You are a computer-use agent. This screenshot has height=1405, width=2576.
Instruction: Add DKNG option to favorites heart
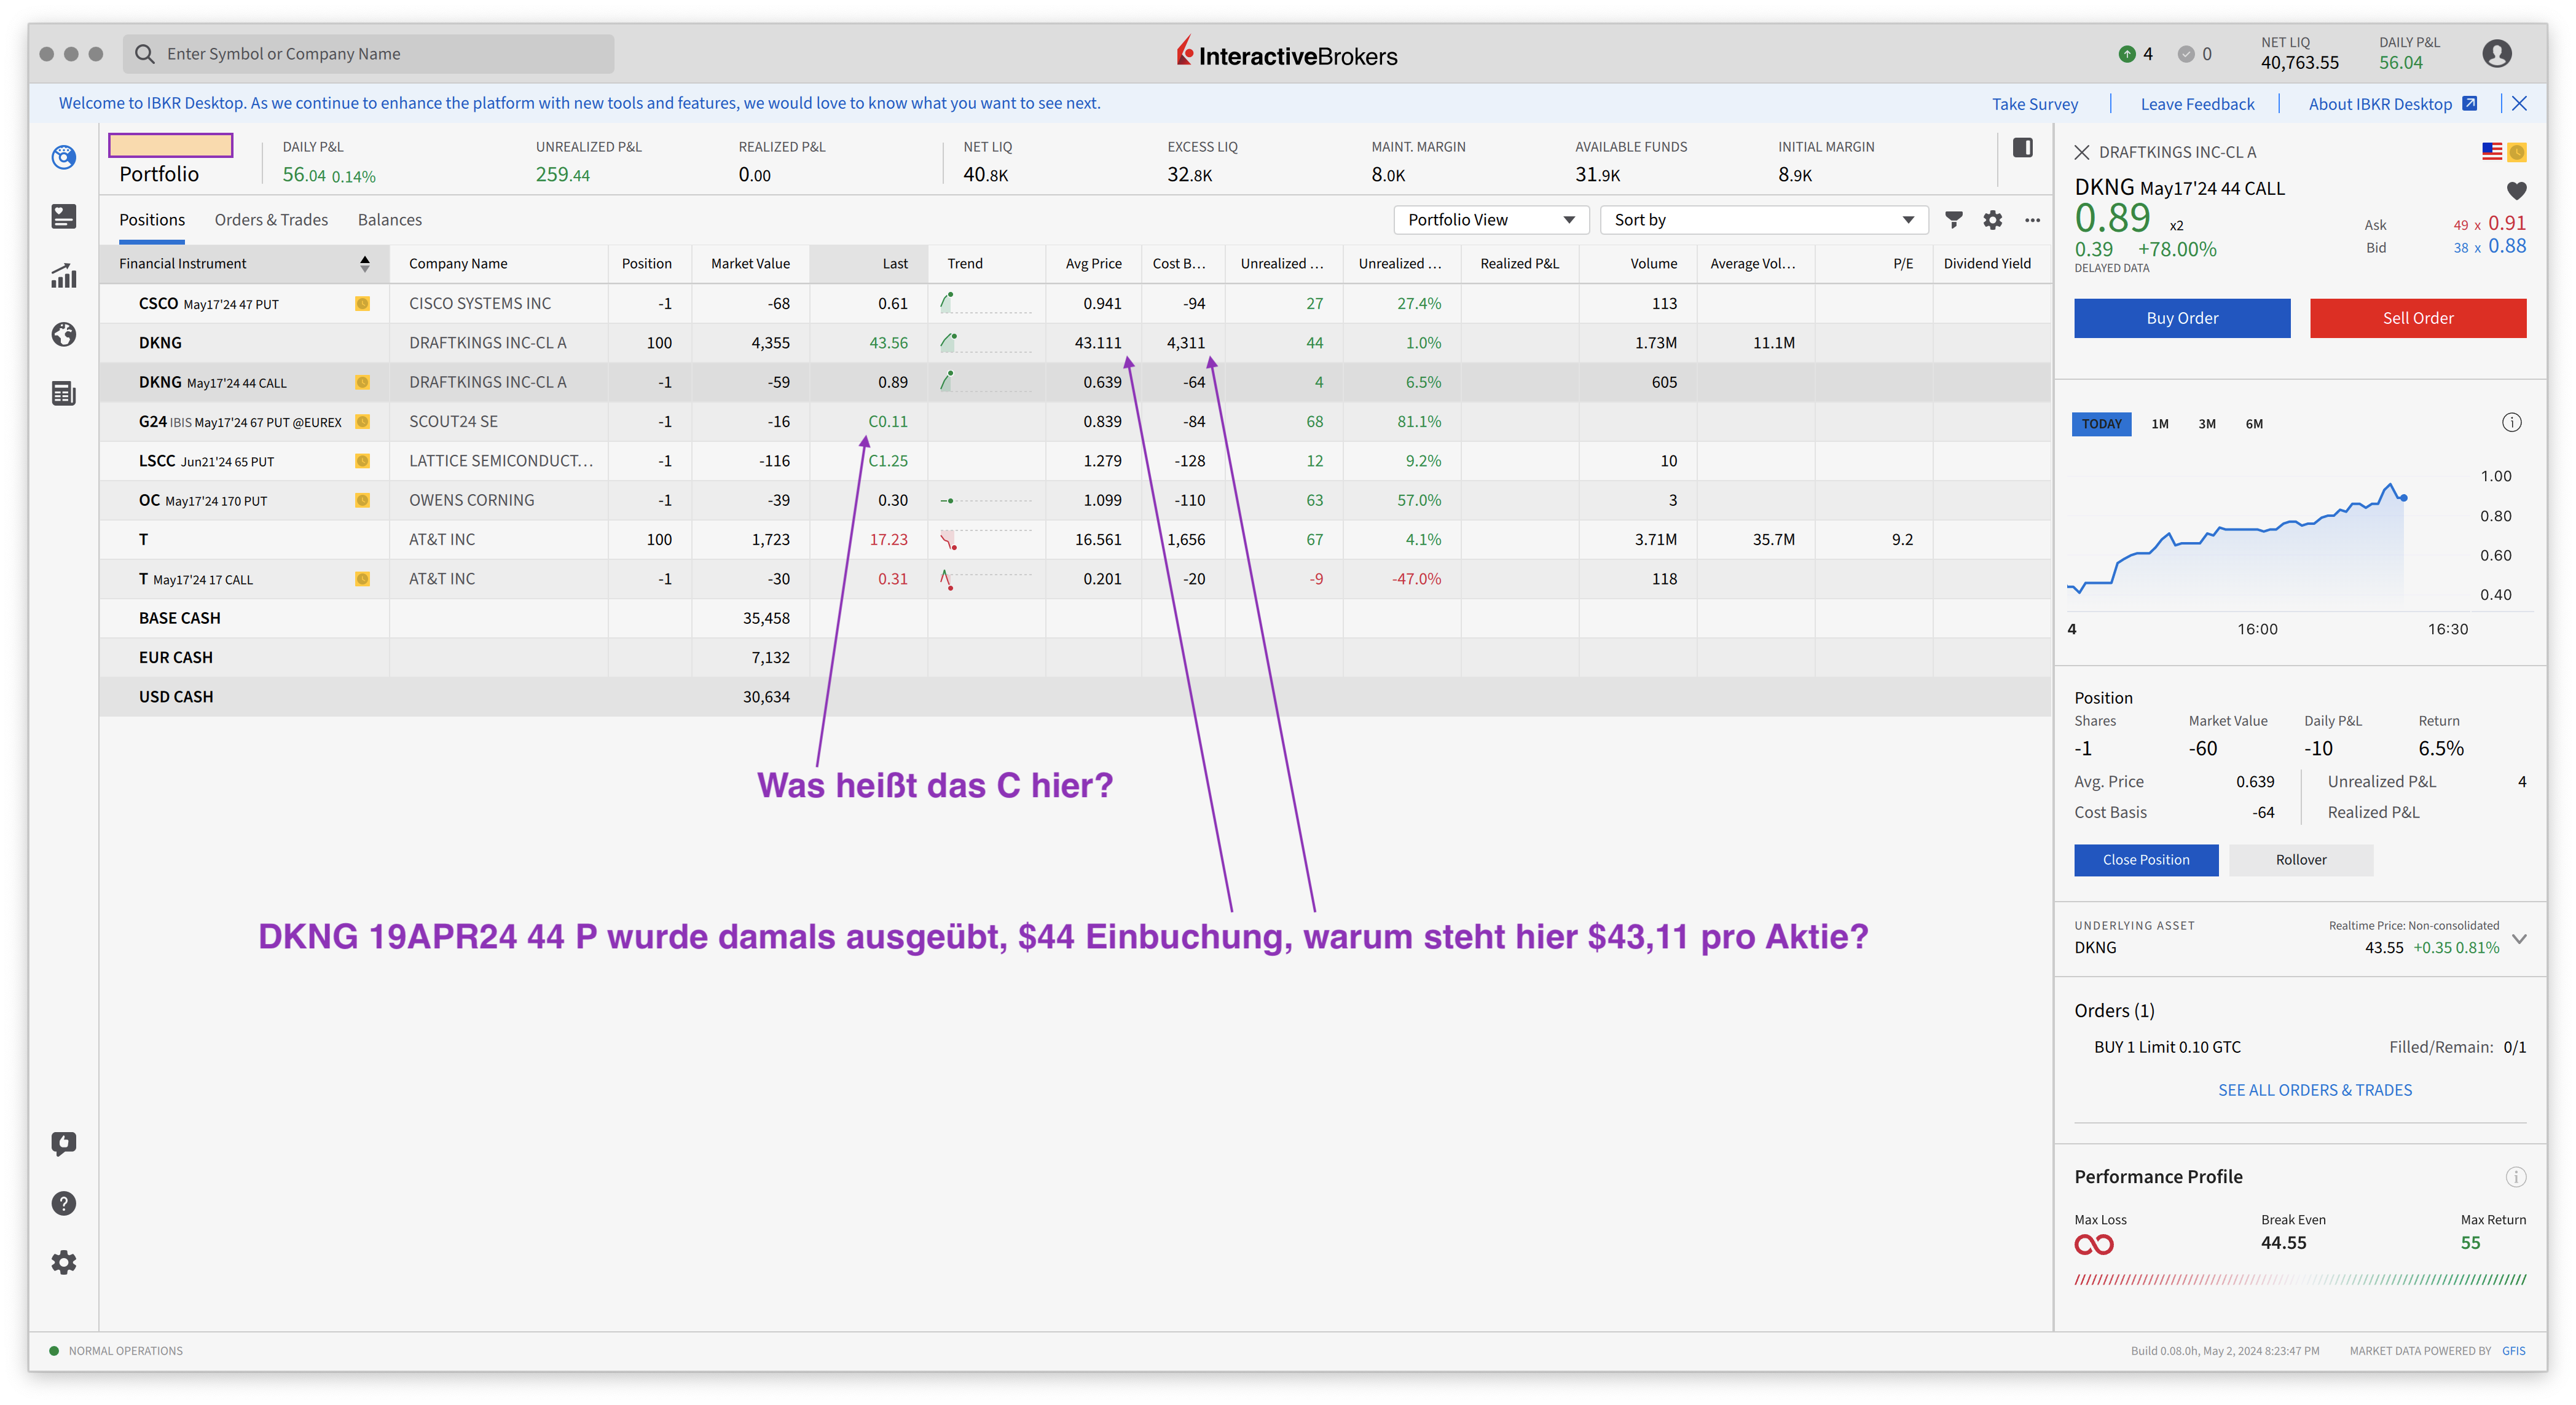pyautogui.click(x=2516, y=190)
